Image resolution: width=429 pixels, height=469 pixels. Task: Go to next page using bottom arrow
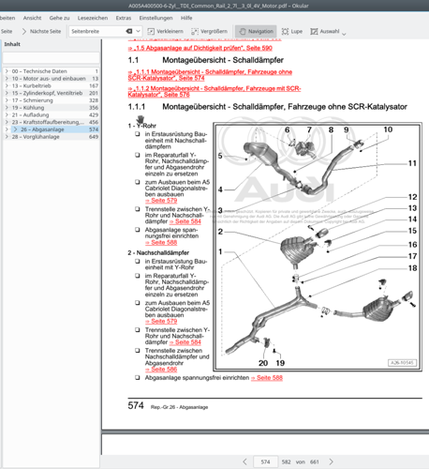331,461
